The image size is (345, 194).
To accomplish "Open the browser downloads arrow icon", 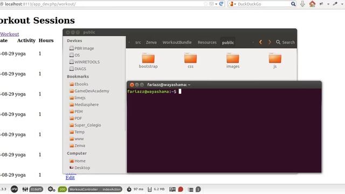I will [x=302, y=4].
